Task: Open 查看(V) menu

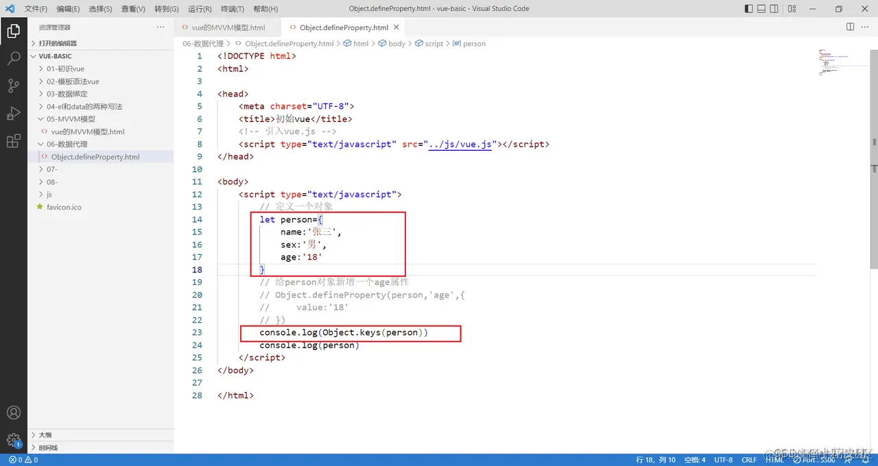Action: pos(133,9)
